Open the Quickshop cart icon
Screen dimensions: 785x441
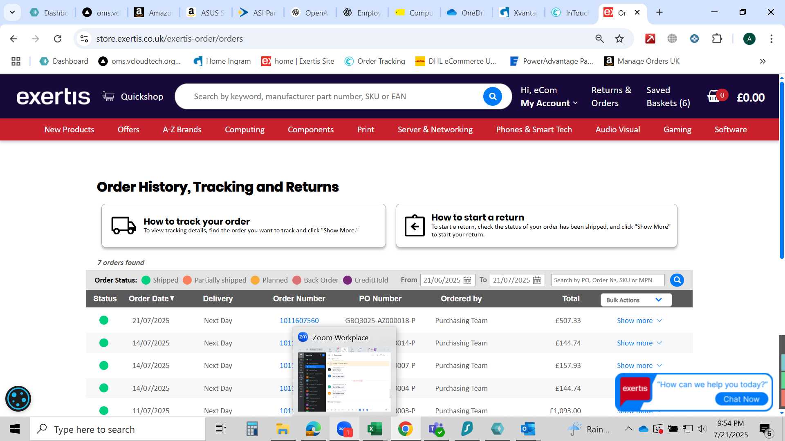[108, 96]
